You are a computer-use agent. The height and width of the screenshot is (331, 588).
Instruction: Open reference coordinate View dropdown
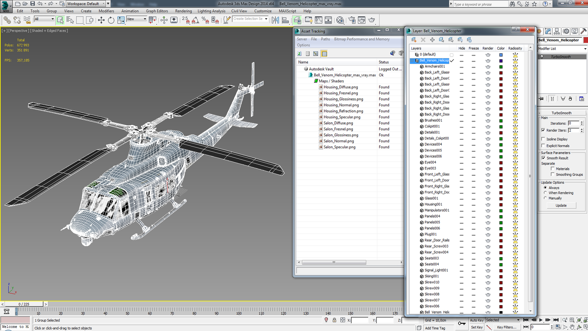click(x=137, y=19)
